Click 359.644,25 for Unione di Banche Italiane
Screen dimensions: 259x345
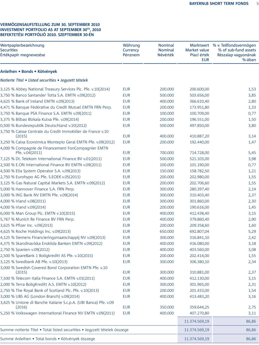pyautogui.click(x=199, y=307)
